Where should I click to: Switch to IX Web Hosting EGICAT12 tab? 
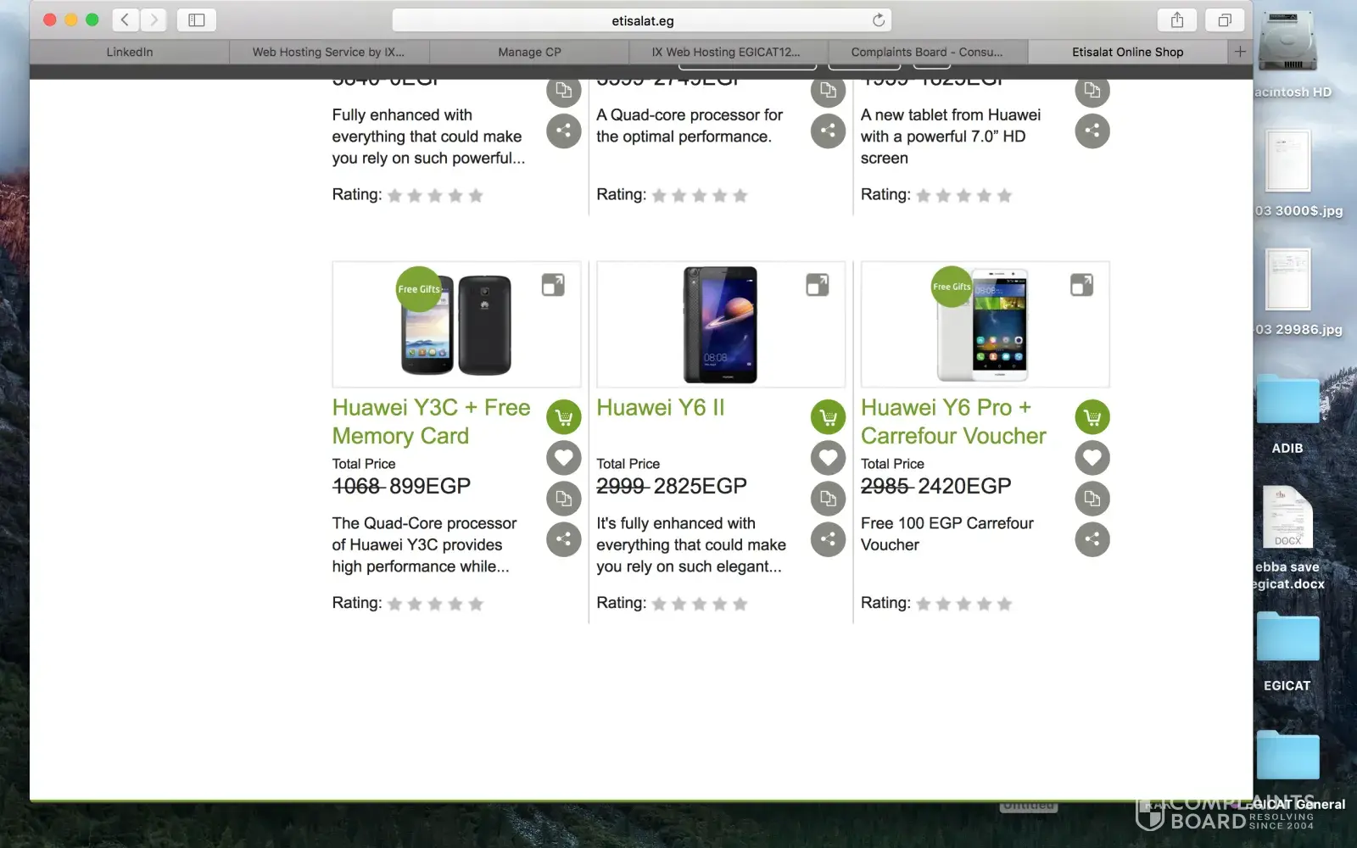pyautogui.click(x=729, y=52)
